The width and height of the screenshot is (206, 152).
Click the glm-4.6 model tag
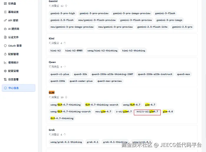[x=168, y=111]
